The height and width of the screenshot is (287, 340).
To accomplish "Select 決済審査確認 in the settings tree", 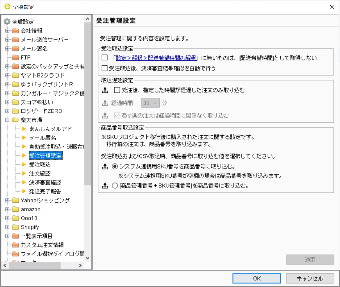I will point(45,182).
